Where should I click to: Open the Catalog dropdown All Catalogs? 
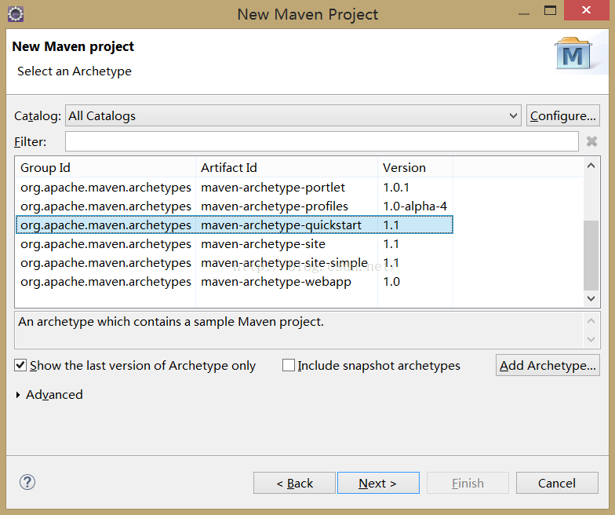(293, 116)
